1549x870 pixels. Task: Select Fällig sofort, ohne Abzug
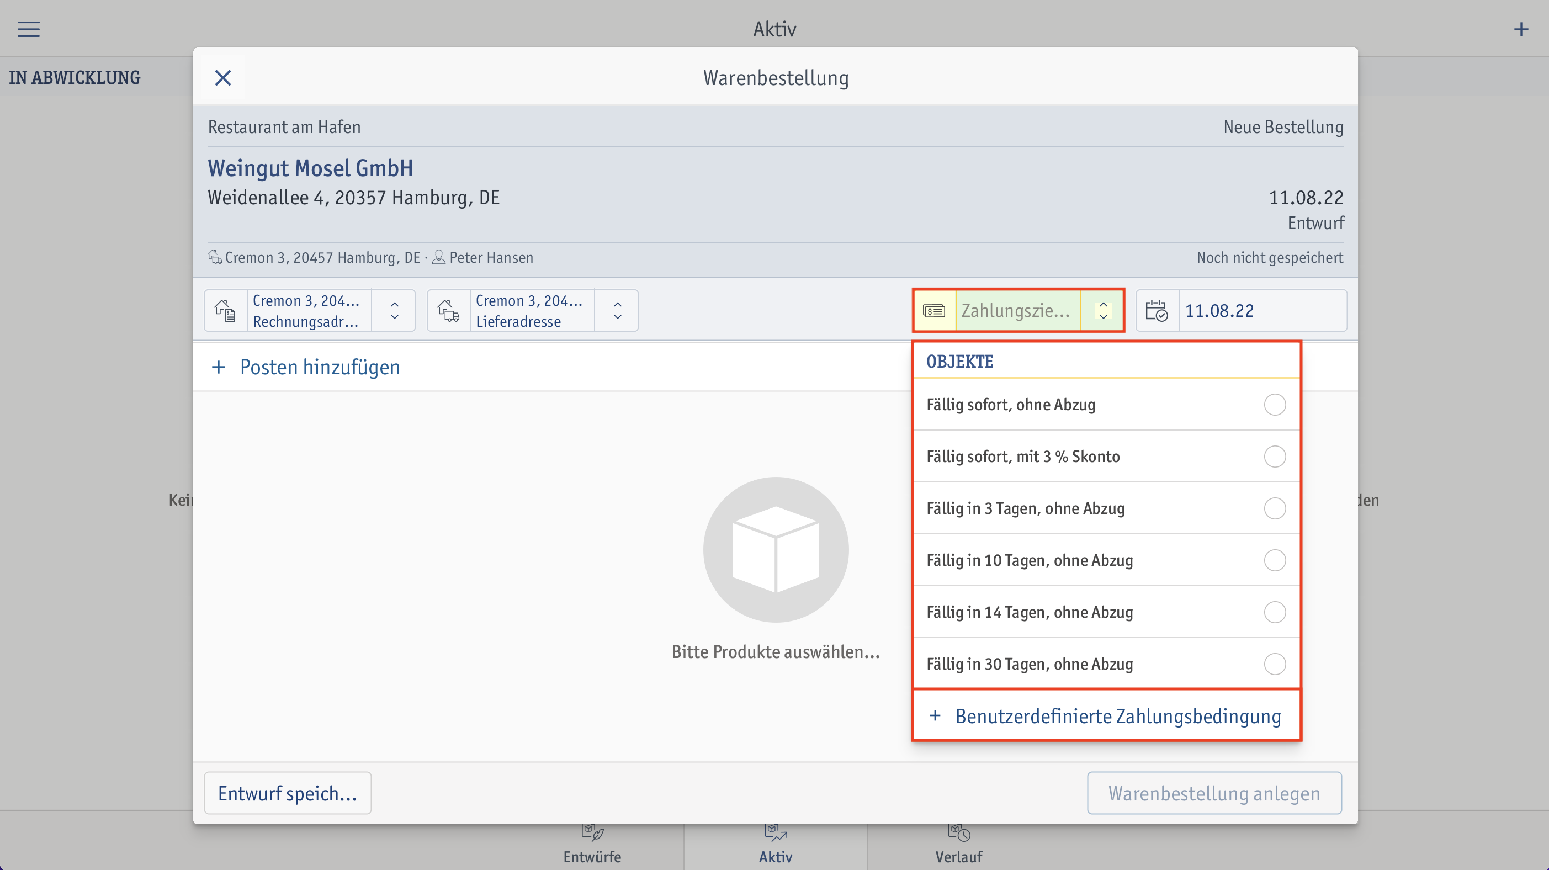click(x=1106, y=405)
